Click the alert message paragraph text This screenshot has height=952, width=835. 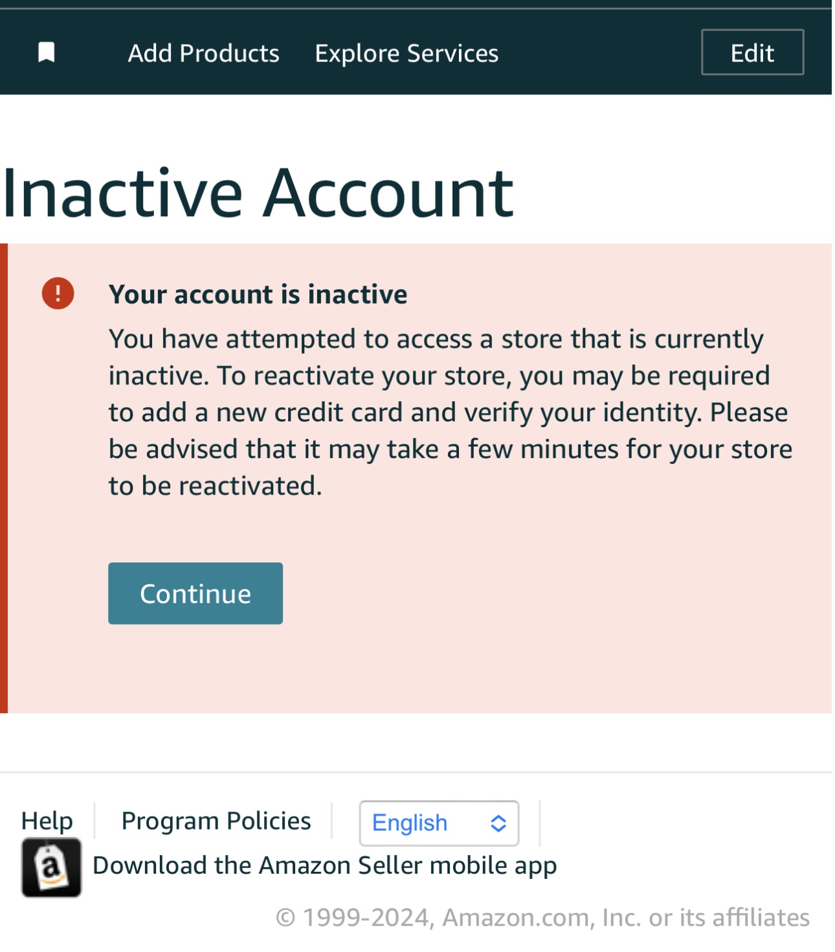450,412
